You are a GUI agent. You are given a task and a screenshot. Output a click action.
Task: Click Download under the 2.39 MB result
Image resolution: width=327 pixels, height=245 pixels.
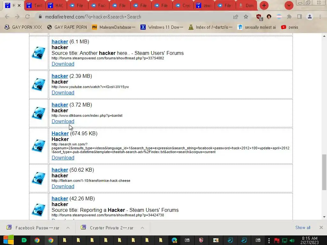63,93
